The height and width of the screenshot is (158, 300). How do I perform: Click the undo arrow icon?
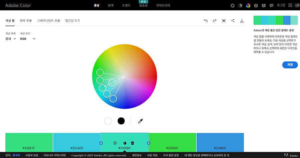206,21
